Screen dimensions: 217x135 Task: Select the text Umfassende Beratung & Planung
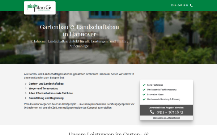tap(163, 99)
